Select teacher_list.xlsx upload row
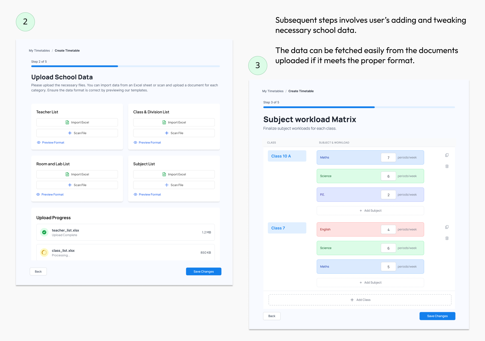This screenshot has width=485, height=341. coord(126,232)
